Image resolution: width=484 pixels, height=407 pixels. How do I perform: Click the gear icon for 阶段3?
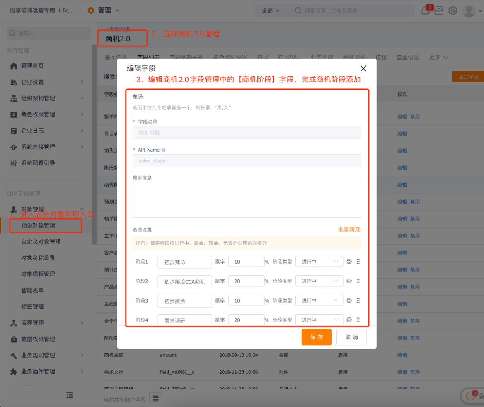tap(349, 300)
